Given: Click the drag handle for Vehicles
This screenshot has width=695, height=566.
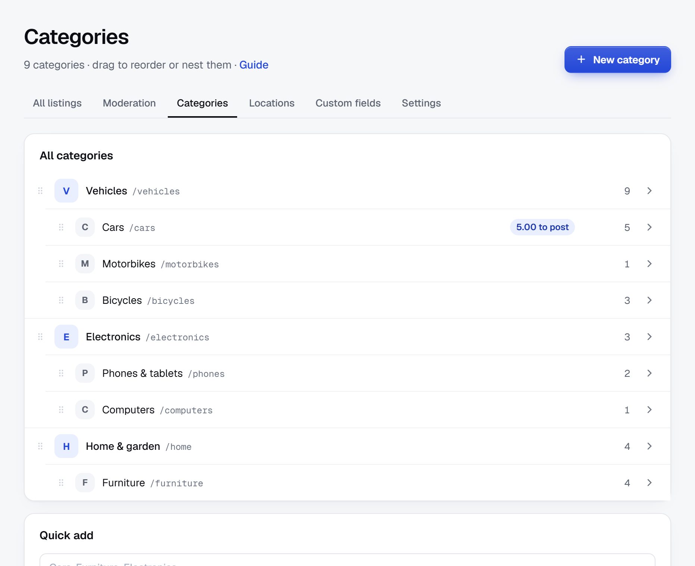Looking at the screenshot, I should click(40, 191).
